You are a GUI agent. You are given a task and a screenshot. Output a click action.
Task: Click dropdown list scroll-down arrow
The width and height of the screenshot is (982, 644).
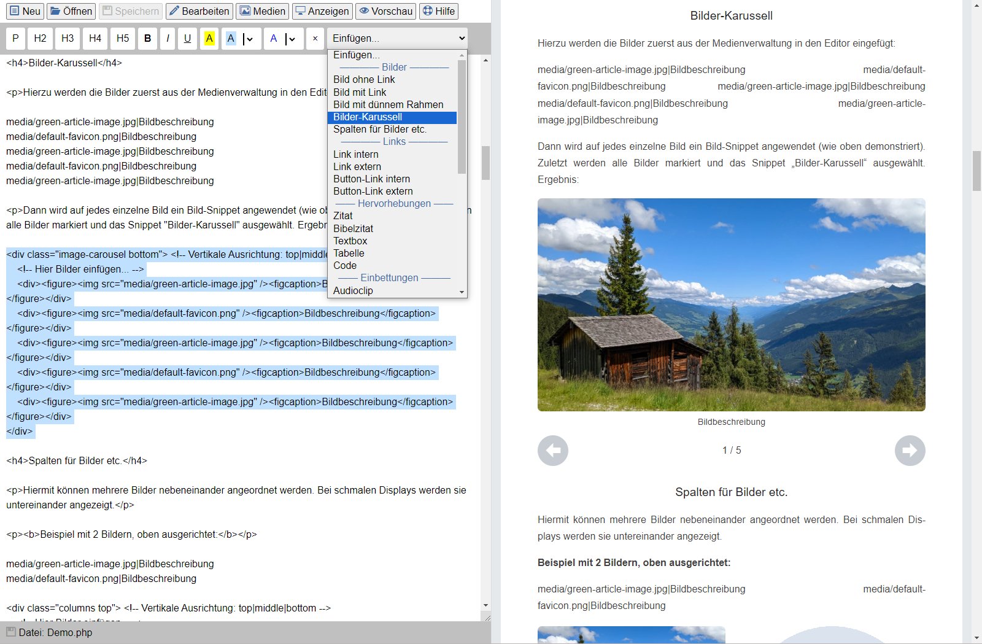[462, 292]
